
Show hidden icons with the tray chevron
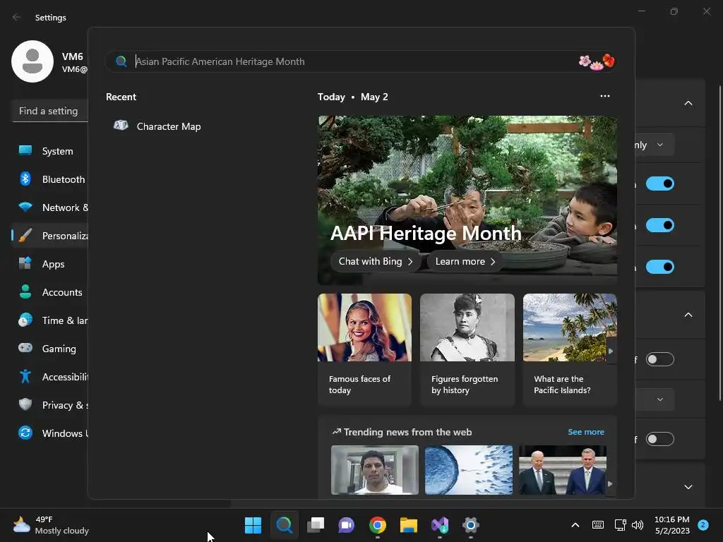click(x=575, y=525)
